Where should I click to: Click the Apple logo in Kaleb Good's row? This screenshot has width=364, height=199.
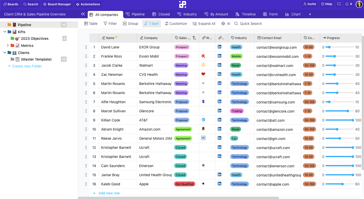point(203,184)
